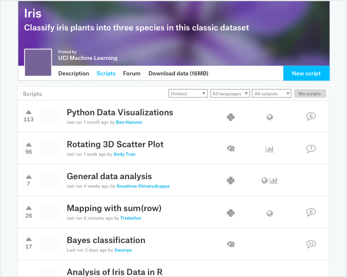This screenshot has width=347, height=277.
Task: Open Ben Hamner's profile link
Action: [129, 122]
